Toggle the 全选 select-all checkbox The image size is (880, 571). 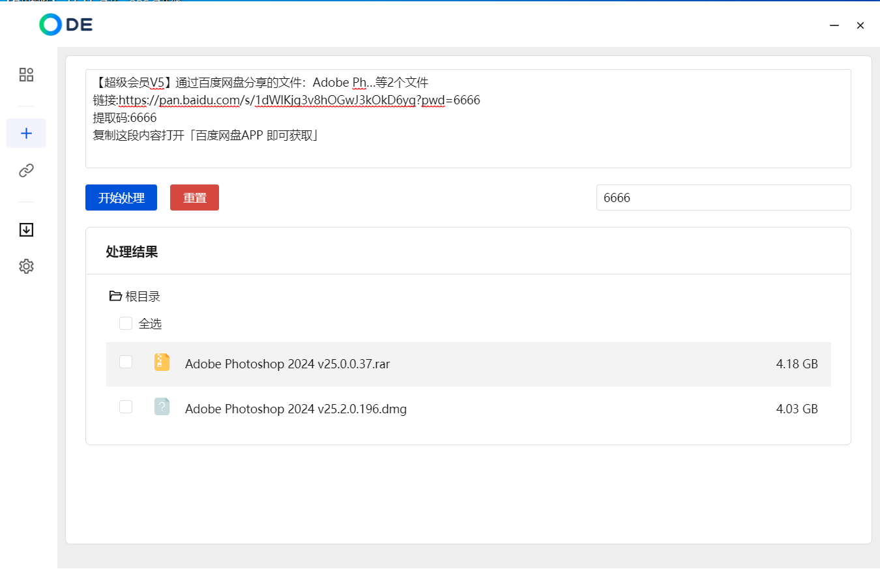tap(126, 323)
